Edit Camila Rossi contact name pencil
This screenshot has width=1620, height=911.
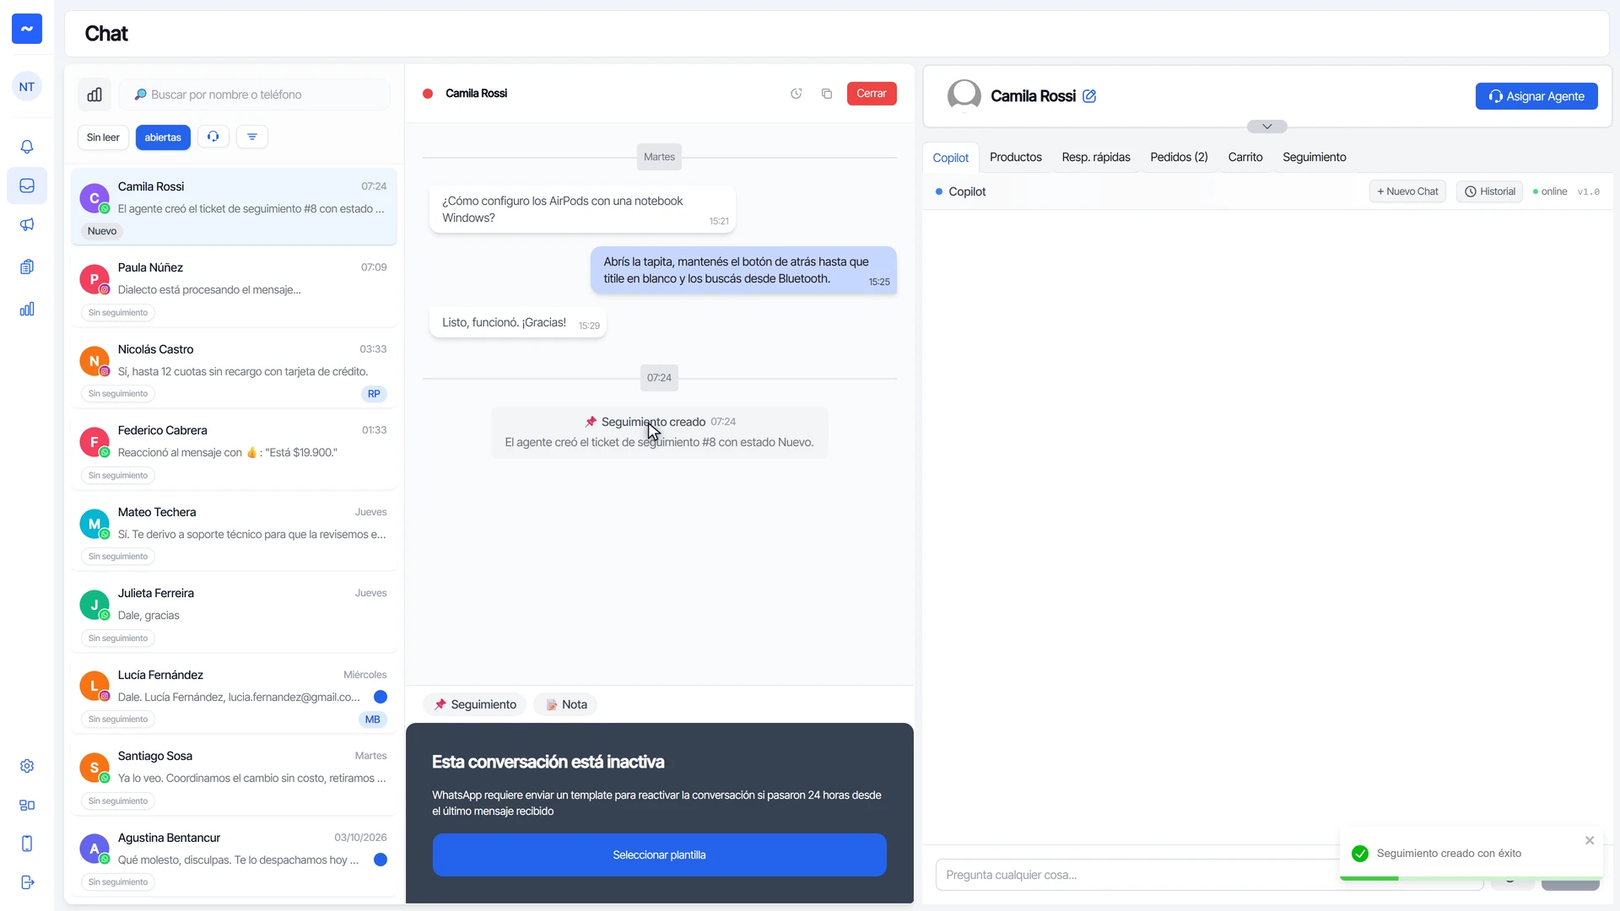[1089, 96]
